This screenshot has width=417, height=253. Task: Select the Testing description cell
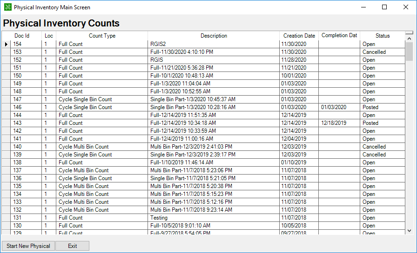pos(214,218)
